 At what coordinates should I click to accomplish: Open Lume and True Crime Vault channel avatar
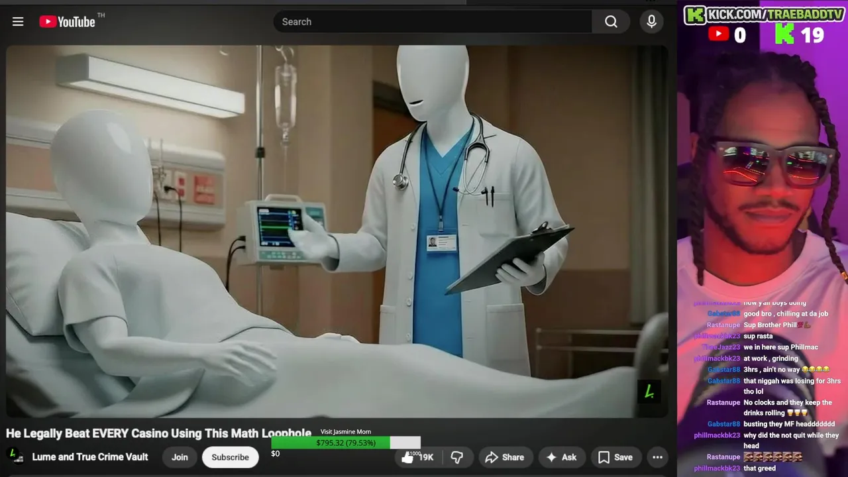(x=15, y=456)
